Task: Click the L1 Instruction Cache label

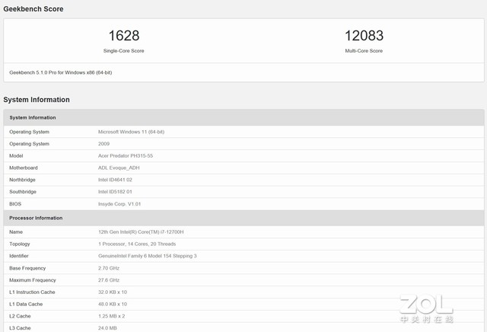Action: point(32,292)
